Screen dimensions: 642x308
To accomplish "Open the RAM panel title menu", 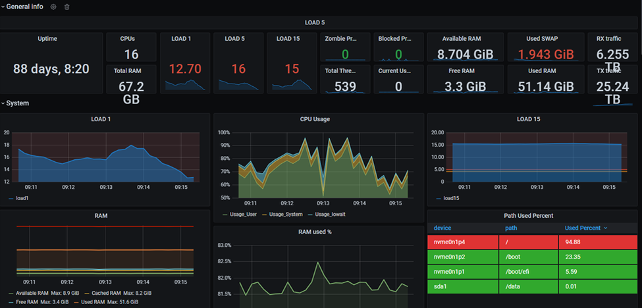I will (101, 216).
